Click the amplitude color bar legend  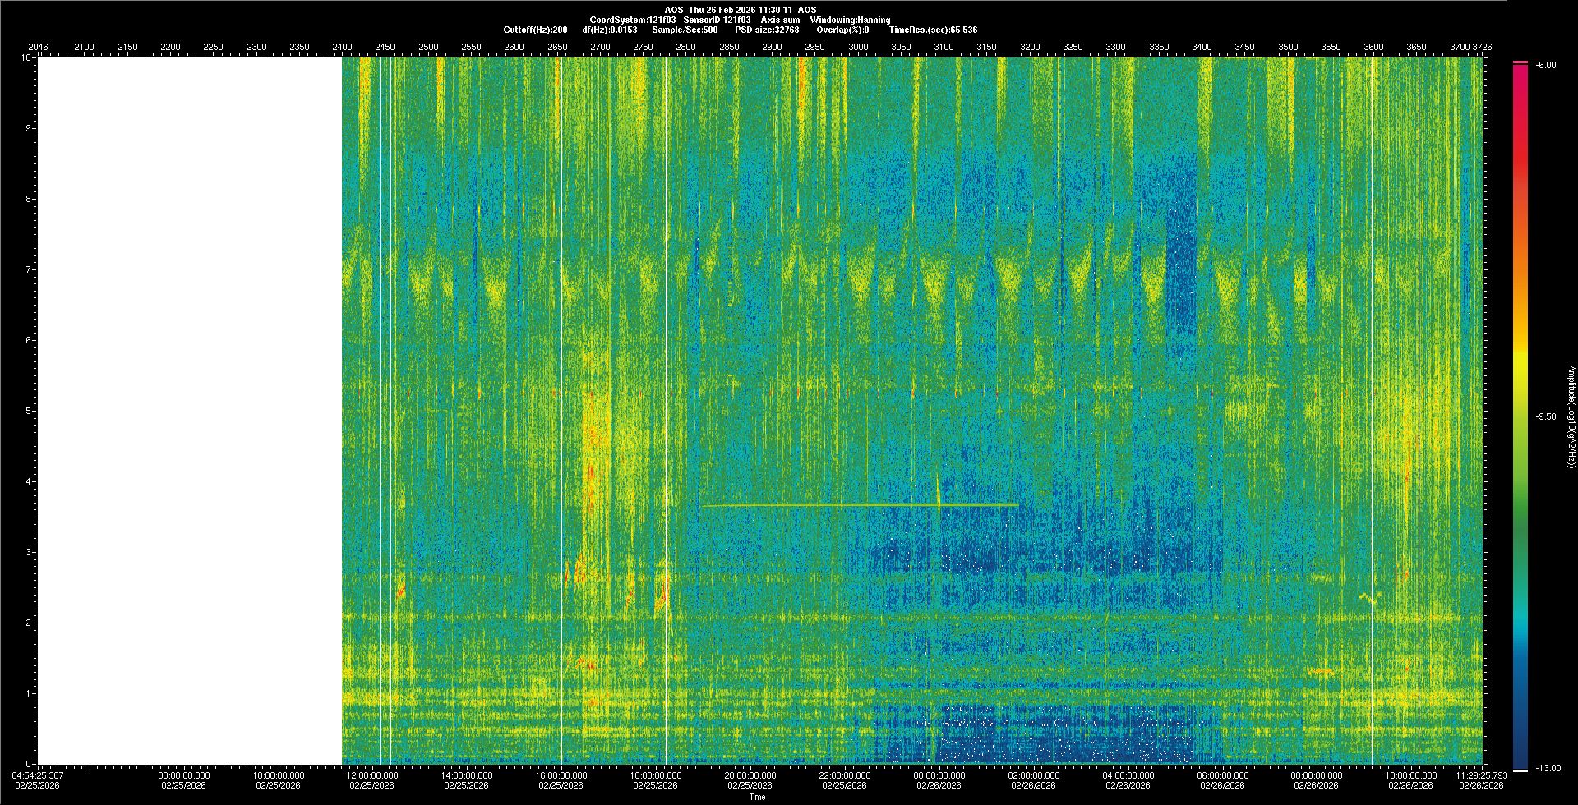[x=1520, y=416]
